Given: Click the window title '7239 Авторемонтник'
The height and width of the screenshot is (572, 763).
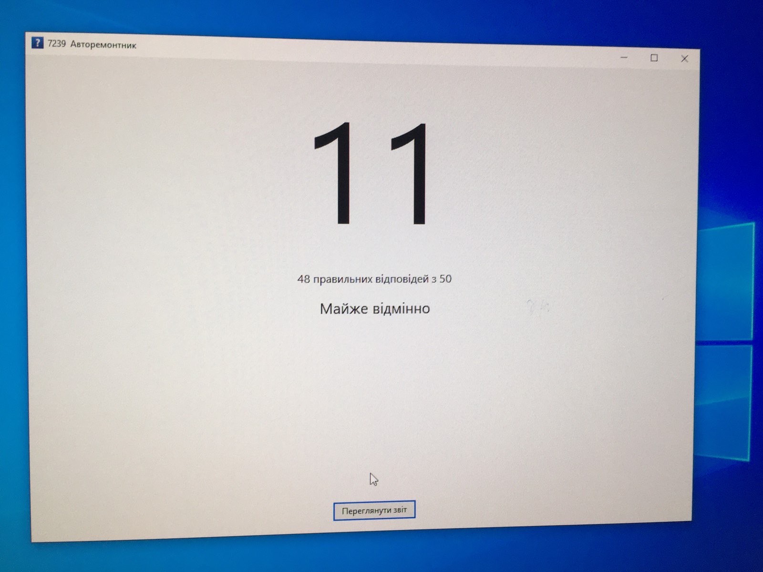Looking at the screenshot, I should [92, 44].
